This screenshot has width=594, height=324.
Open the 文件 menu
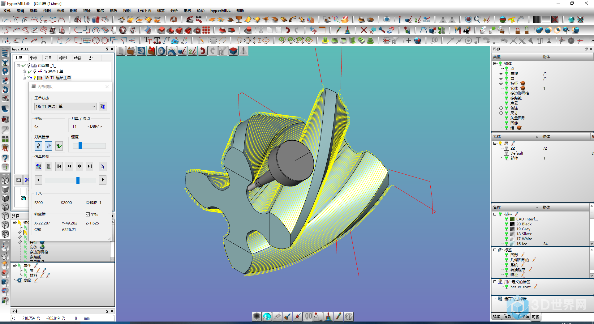coord(7,11)
